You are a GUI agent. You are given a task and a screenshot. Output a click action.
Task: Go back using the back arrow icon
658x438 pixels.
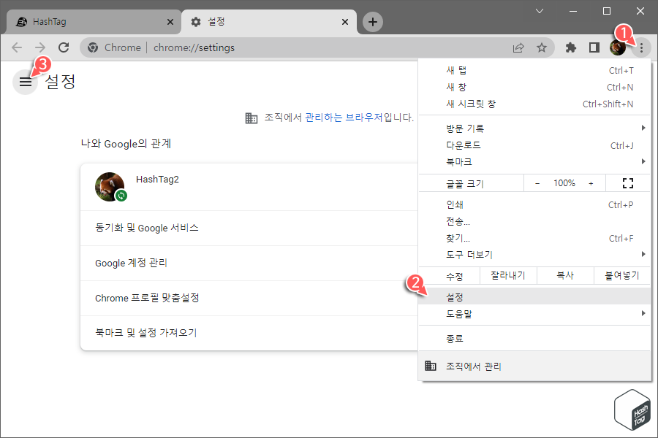pos(16,47)
